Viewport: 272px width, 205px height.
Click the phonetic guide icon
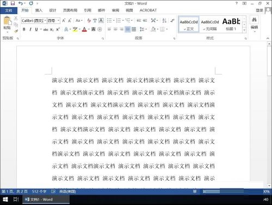click(x=95, y=21)
